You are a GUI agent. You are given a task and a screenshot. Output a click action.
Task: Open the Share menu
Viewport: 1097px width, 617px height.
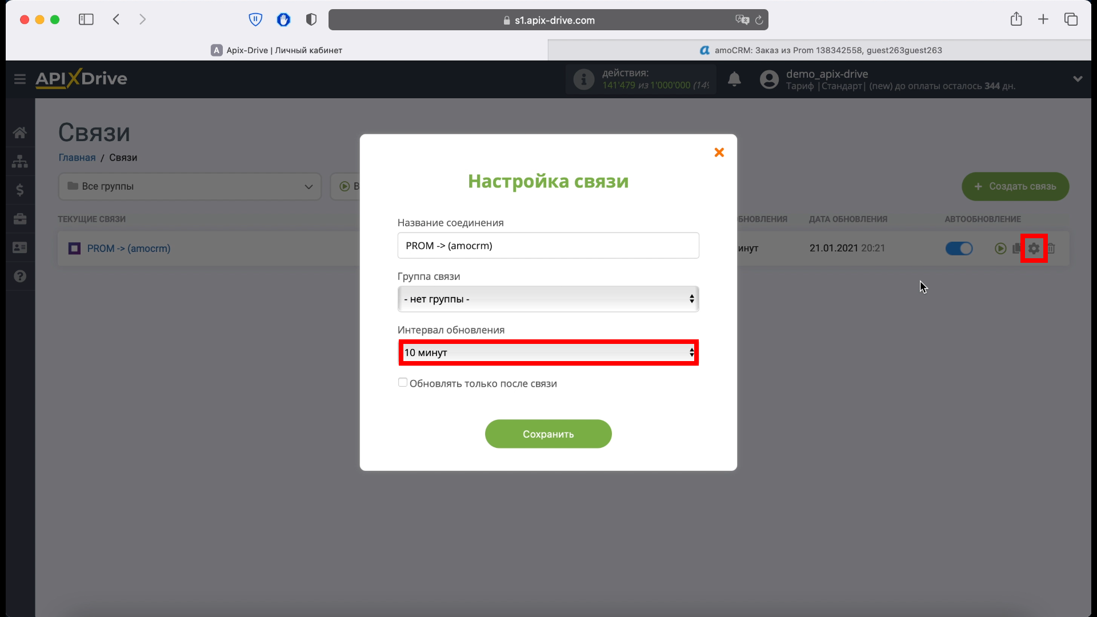point(1016,19)
